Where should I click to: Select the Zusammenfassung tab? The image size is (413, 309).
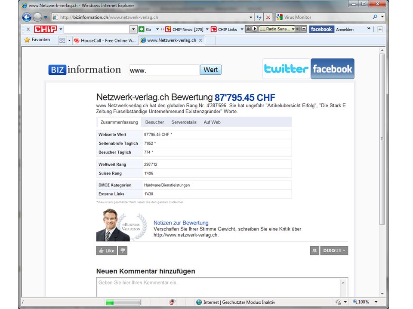119,122
